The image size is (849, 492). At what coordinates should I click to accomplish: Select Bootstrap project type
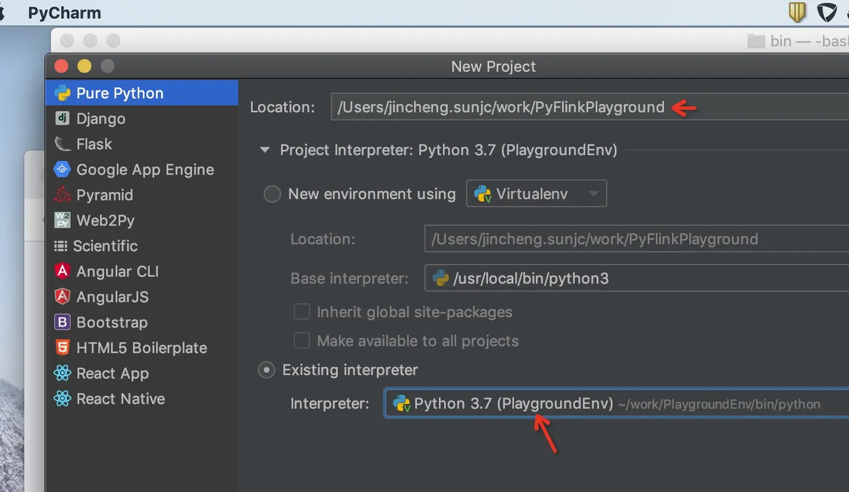142,322
